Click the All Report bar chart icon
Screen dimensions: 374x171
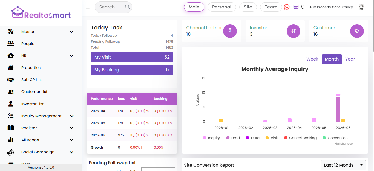pyautogui.click(x=11, y=140)
